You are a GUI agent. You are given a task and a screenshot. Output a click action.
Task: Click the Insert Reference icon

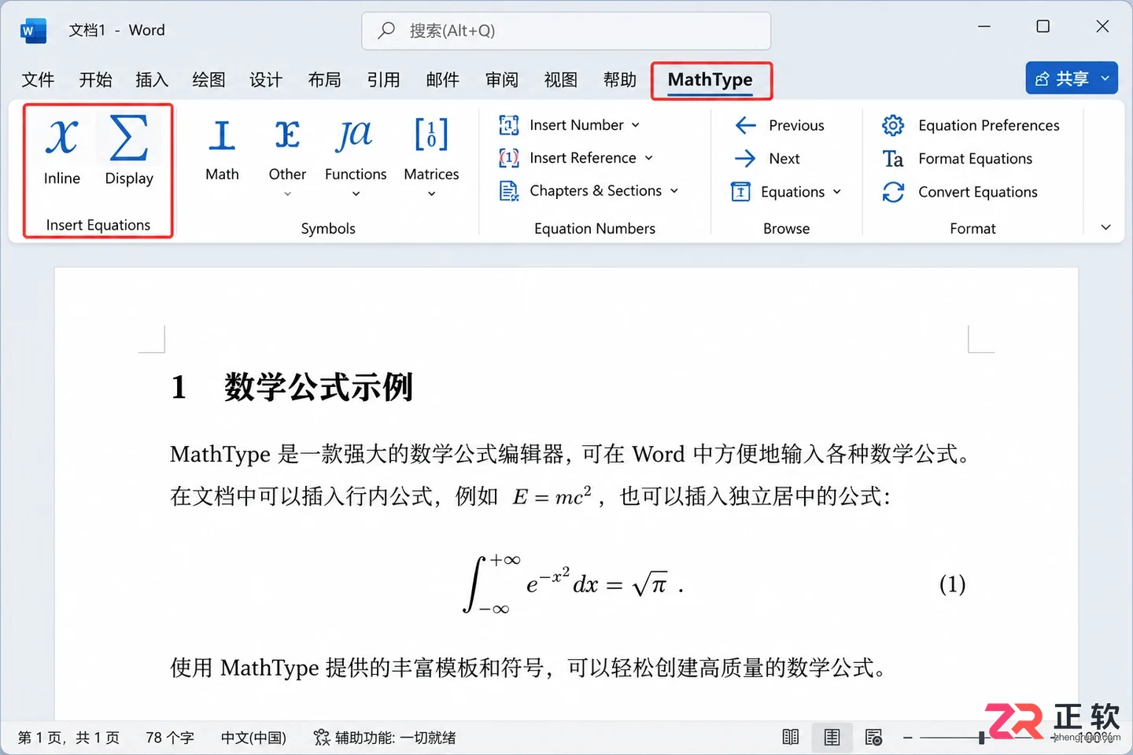509,158
